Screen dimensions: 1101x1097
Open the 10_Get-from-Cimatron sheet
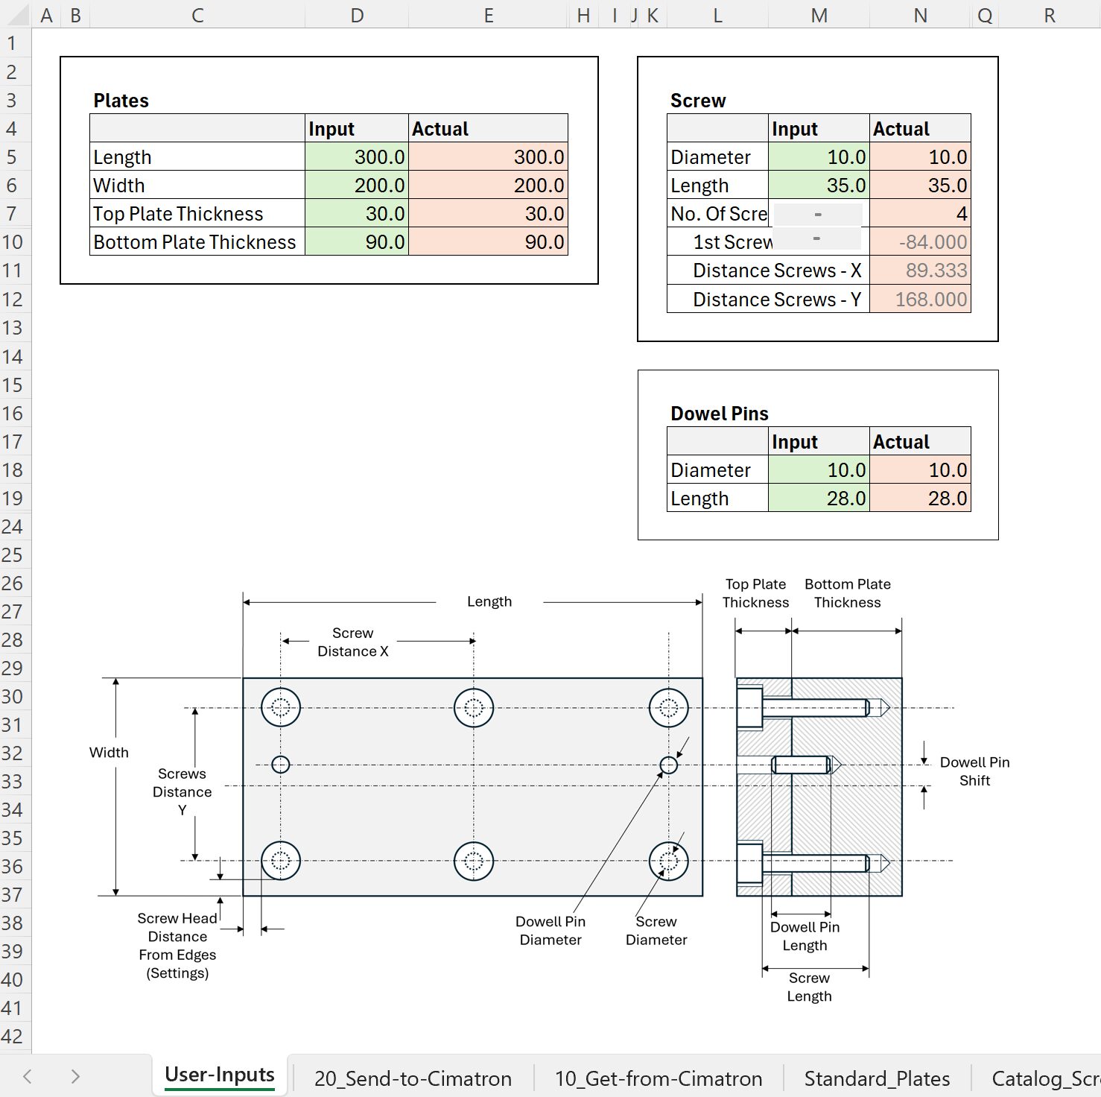[659, 1078]
